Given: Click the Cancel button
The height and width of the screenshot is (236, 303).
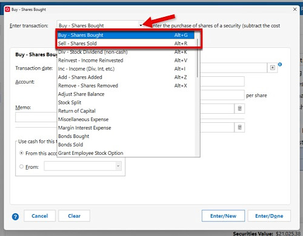Looking at the screenshot, I should tap(39, 216).
